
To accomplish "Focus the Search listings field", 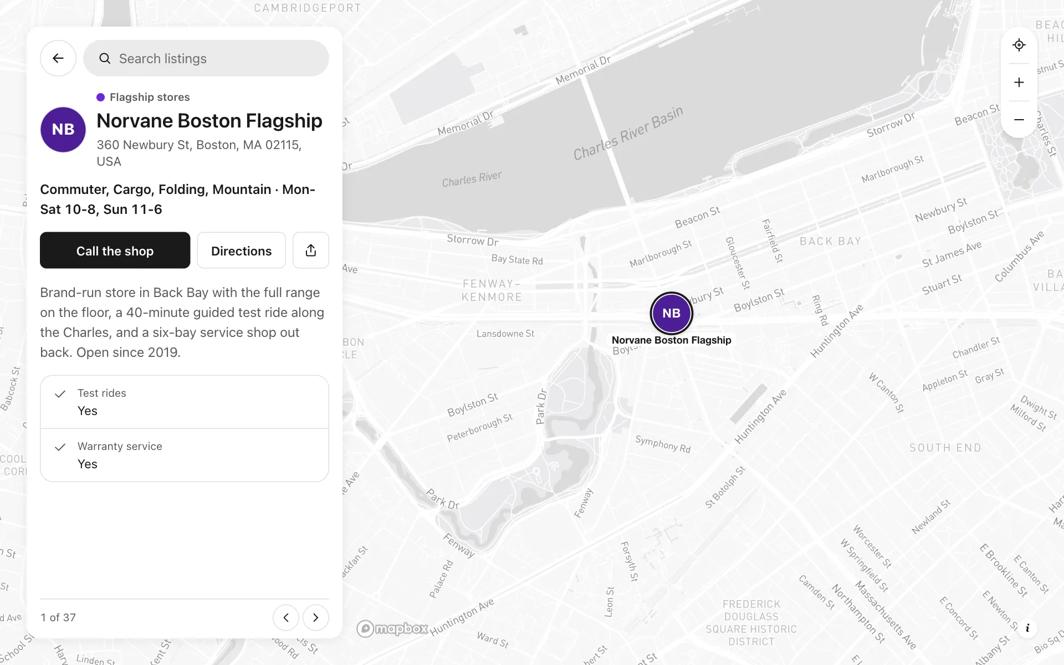I will 206,58.
